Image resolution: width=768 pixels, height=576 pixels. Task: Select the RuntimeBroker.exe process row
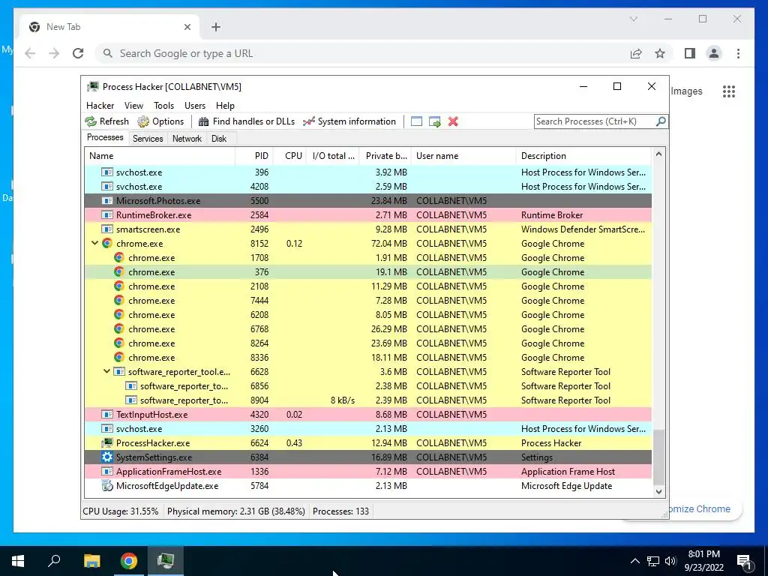[x=367, y=215]
